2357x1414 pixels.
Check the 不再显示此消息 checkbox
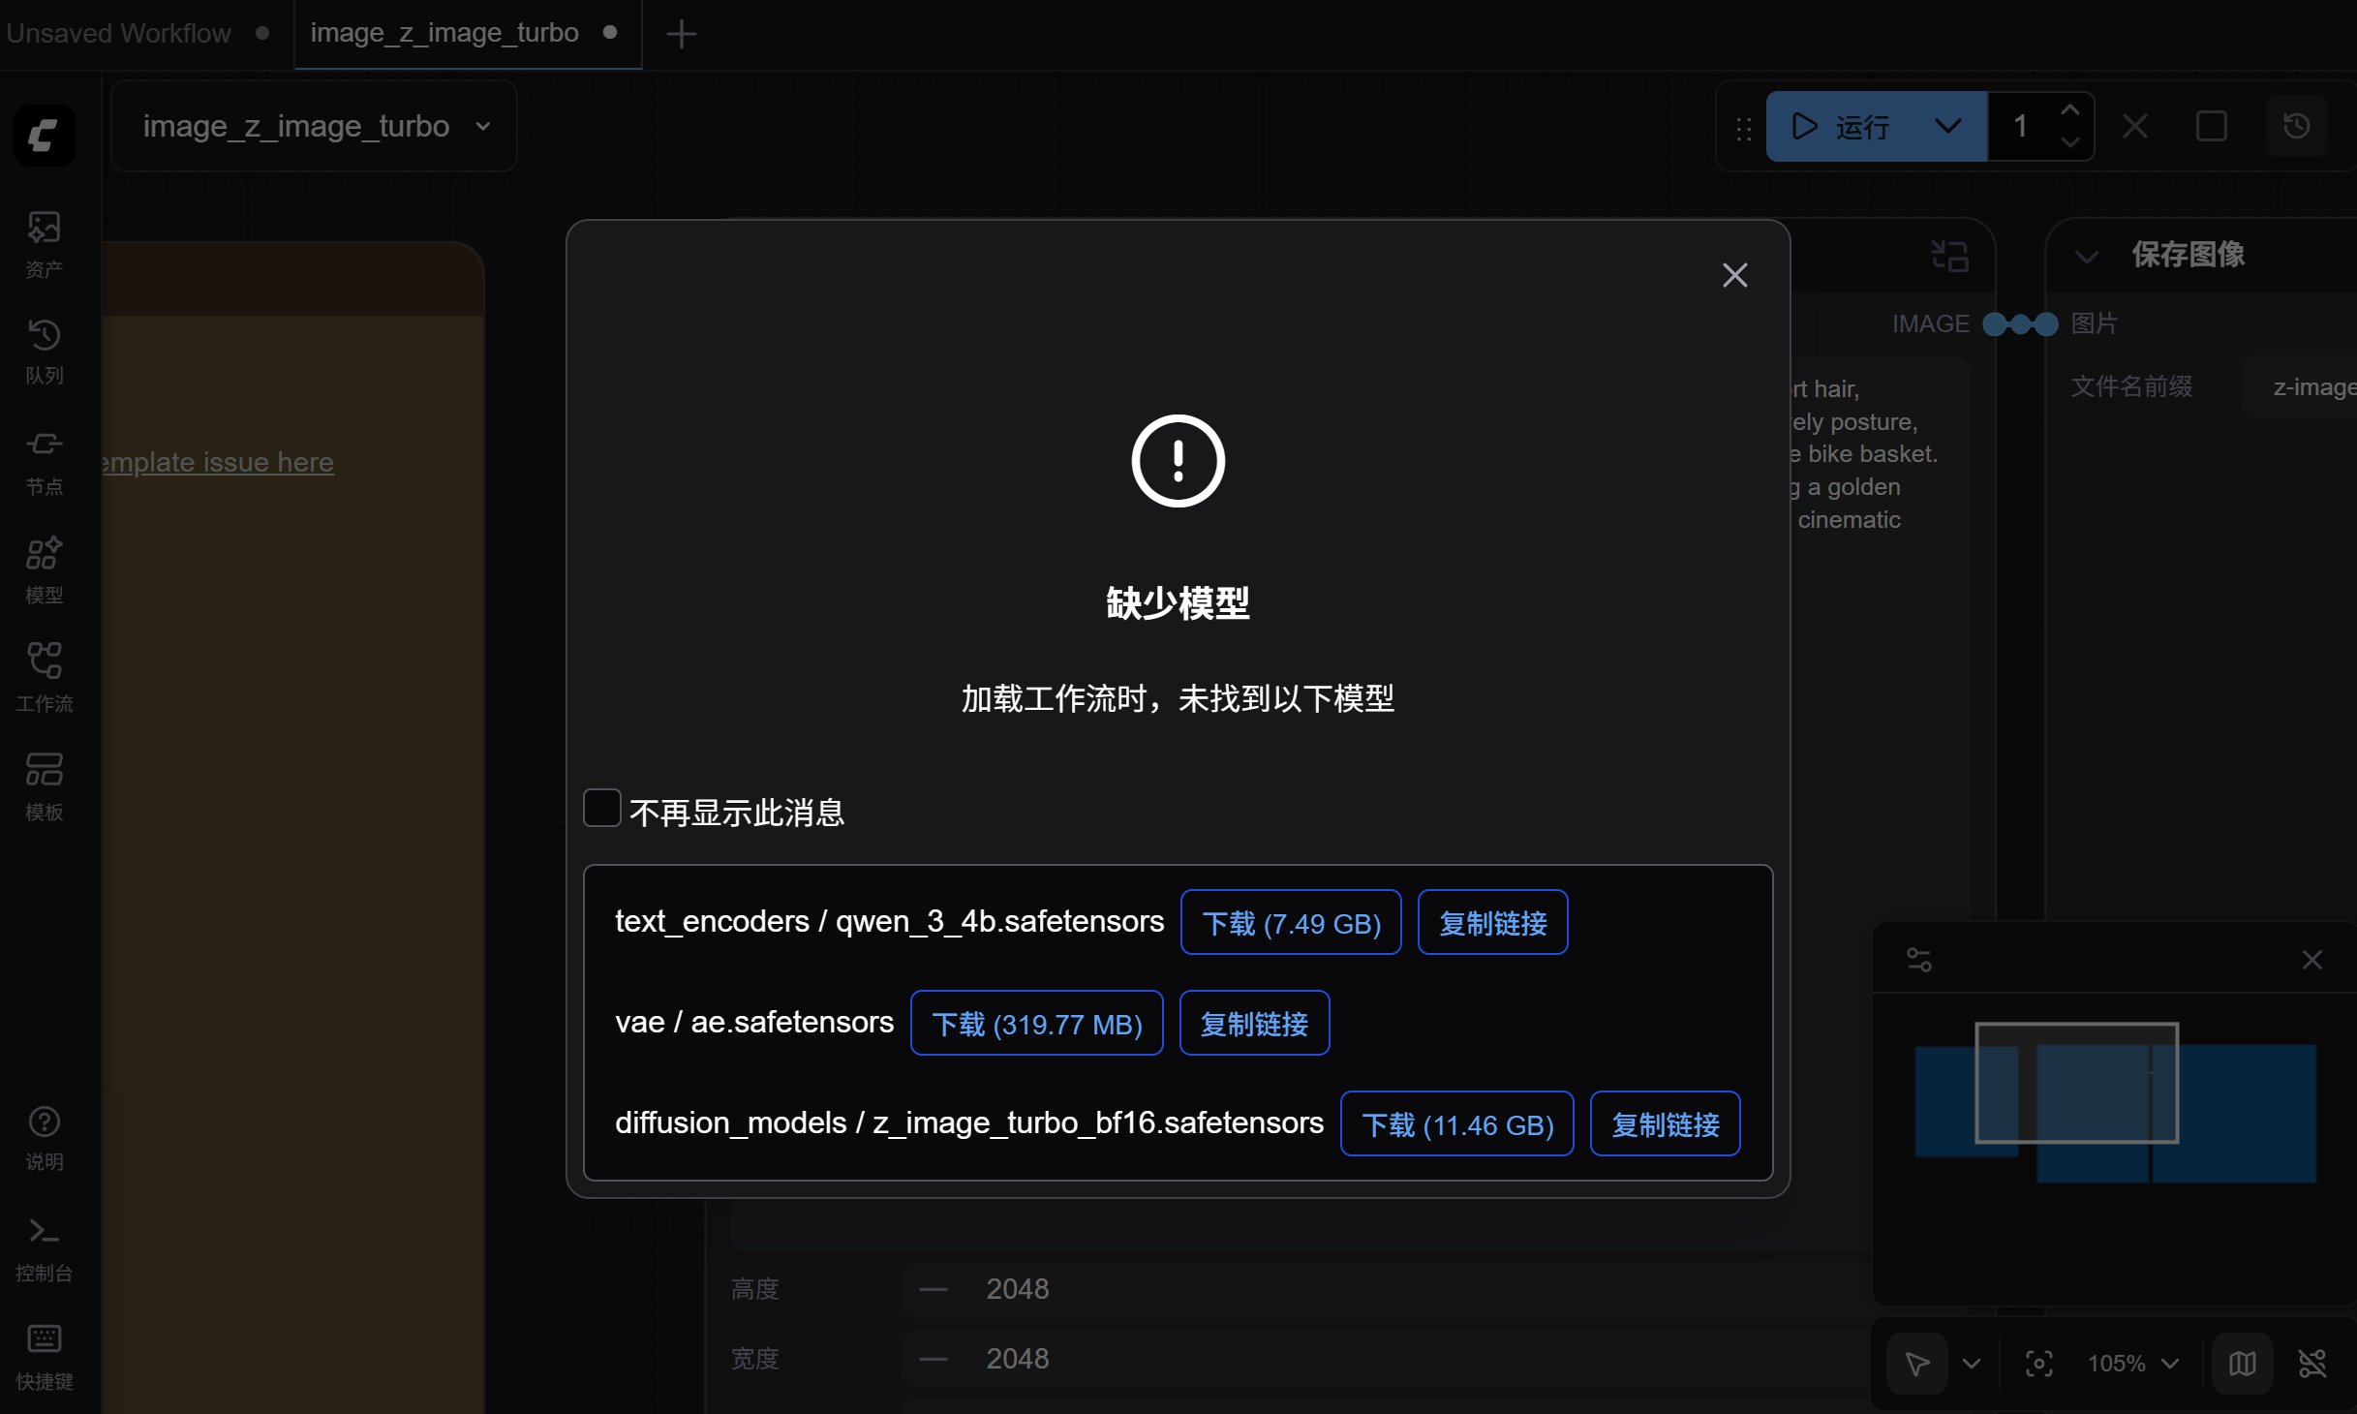click(601, 808)
